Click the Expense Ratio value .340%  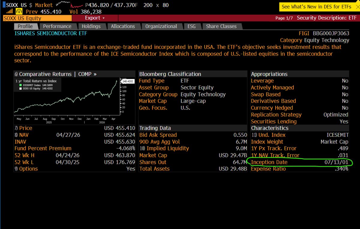click(341, 169)
